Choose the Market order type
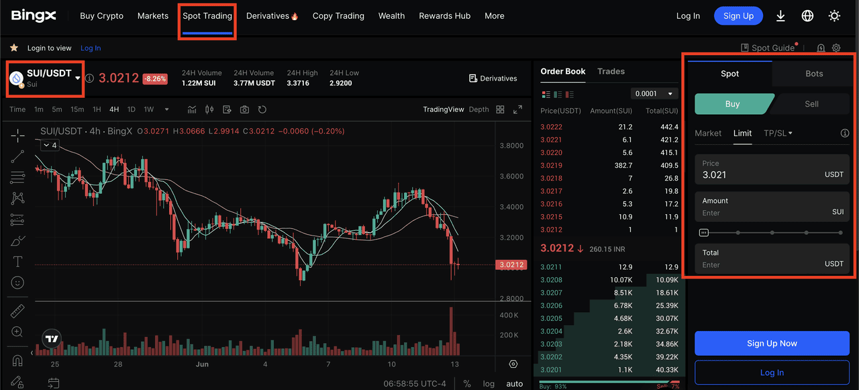Screen dimensions: 859x390 pyautogui.click(x=708, y=133)
